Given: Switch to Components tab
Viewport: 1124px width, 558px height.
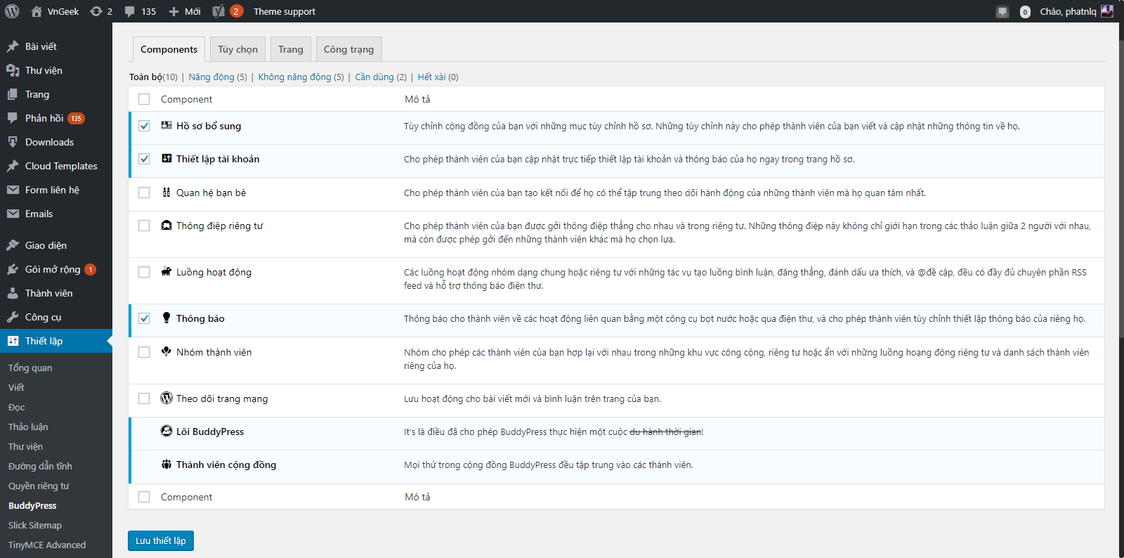Looking at the screenshot, I should coord(169,49).
